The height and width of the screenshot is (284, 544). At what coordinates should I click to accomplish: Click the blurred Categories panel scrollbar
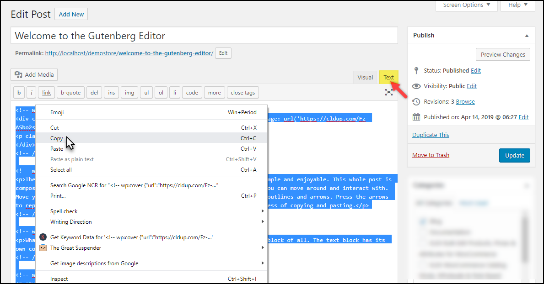click(525, 239)
